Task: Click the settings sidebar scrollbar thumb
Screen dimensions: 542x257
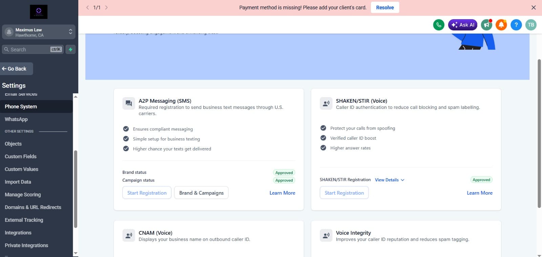Action: click(76, 189)
